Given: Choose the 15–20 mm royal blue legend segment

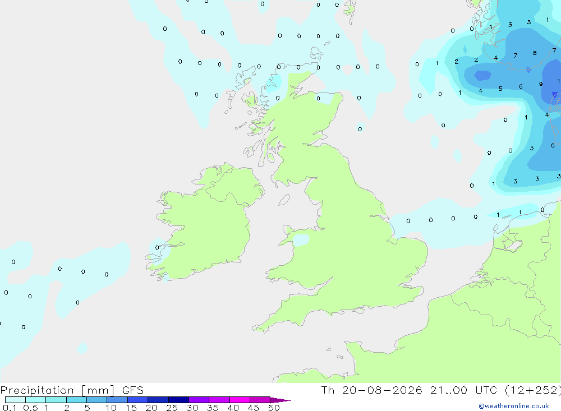Looking at the screenshot, I should 137,400.
